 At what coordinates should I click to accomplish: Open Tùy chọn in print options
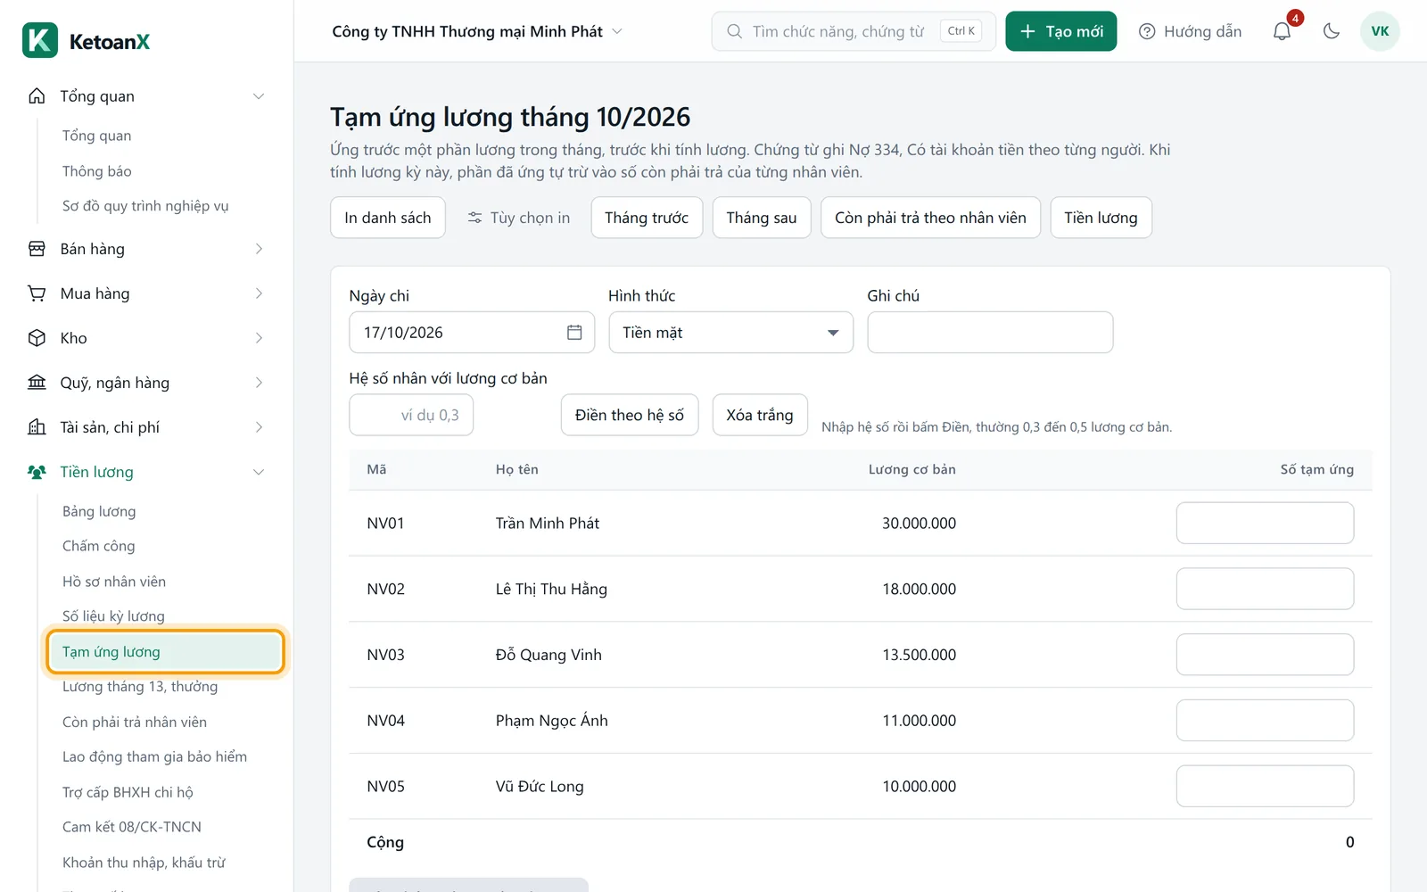(x=518, y=218)
